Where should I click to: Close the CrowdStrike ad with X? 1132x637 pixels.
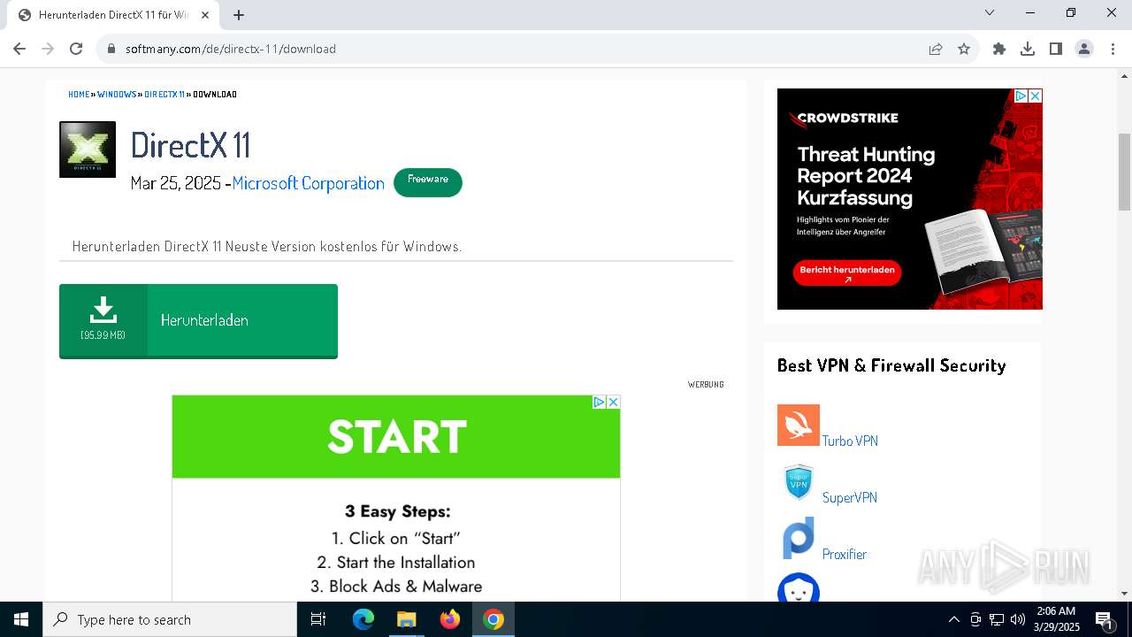click(1036, 96)
